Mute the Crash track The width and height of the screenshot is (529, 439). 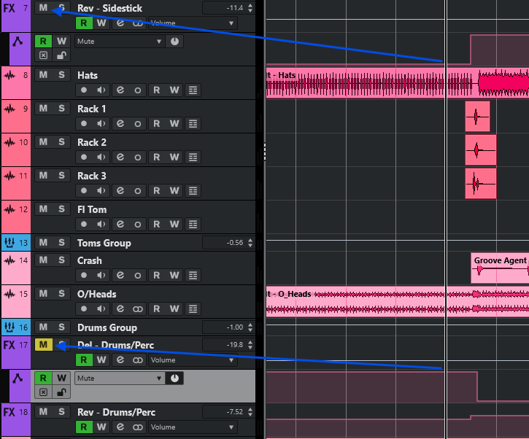(x=43, y=260)
